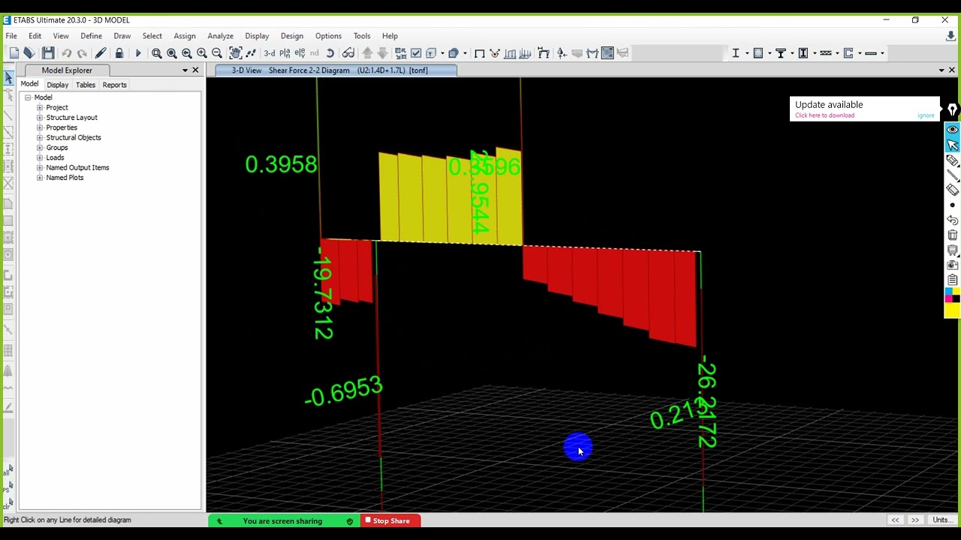
Task: Pick the yellow color swatch in annotation bar
Action: [953, 310]
